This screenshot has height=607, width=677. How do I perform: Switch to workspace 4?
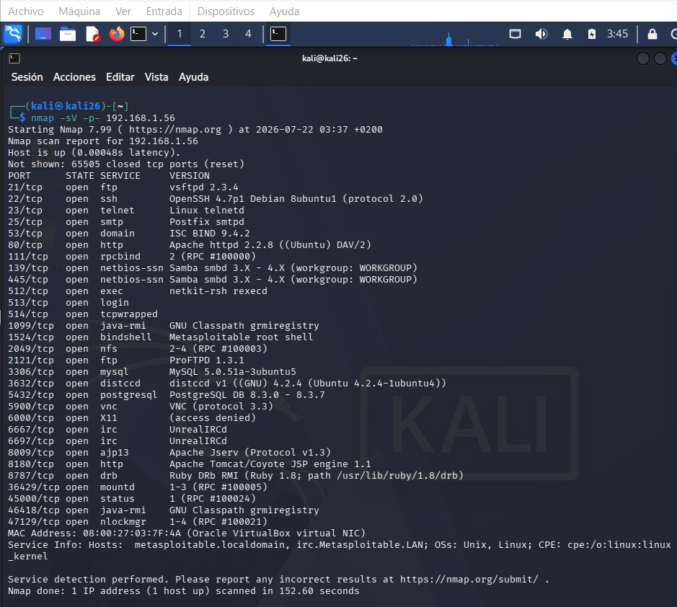[x=248, y=34]
